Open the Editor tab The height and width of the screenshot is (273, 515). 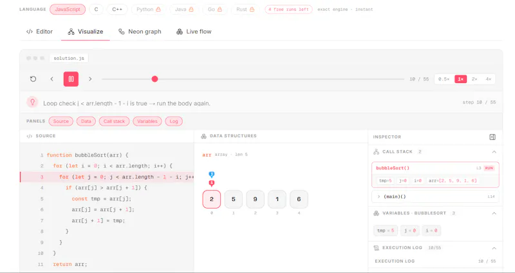coord(39,32)
